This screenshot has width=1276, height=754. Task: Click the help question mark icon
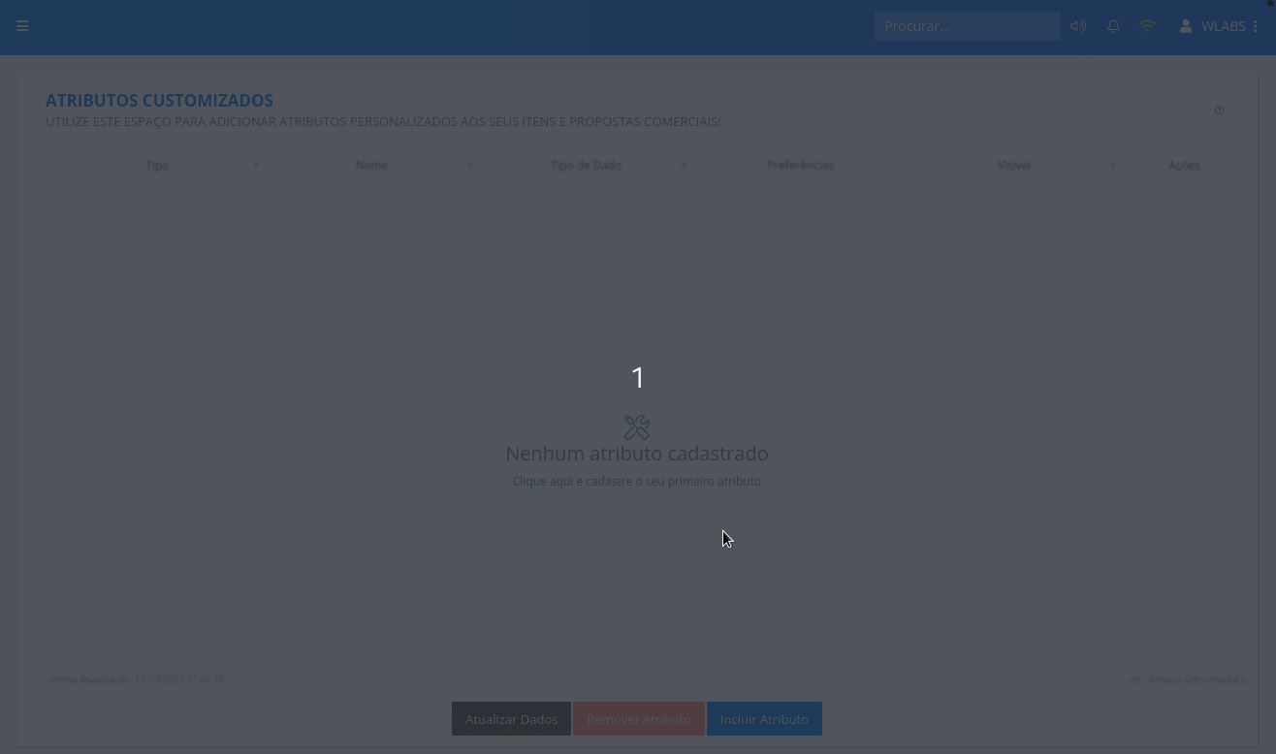[1219, 110]
